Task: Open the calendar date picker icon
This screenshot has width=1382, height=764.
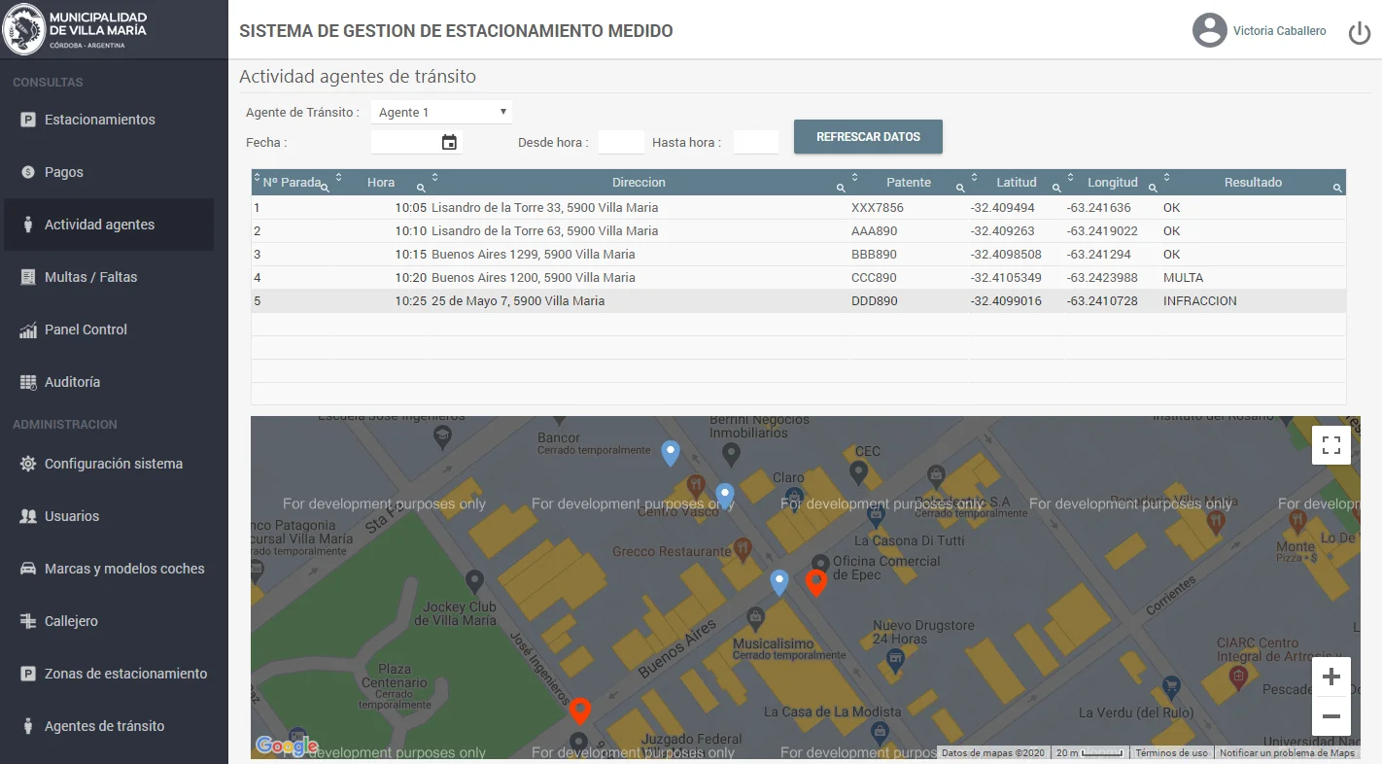Action: 449,143
